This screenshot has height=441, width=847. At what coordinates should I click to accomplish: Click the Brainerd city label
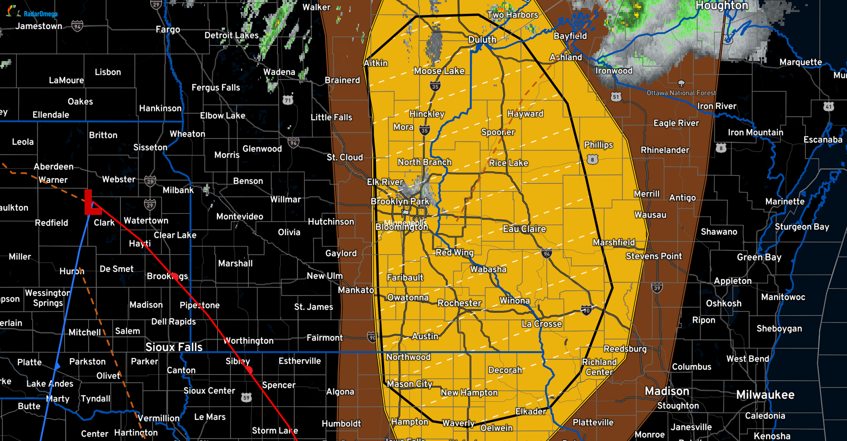(342, 80)
